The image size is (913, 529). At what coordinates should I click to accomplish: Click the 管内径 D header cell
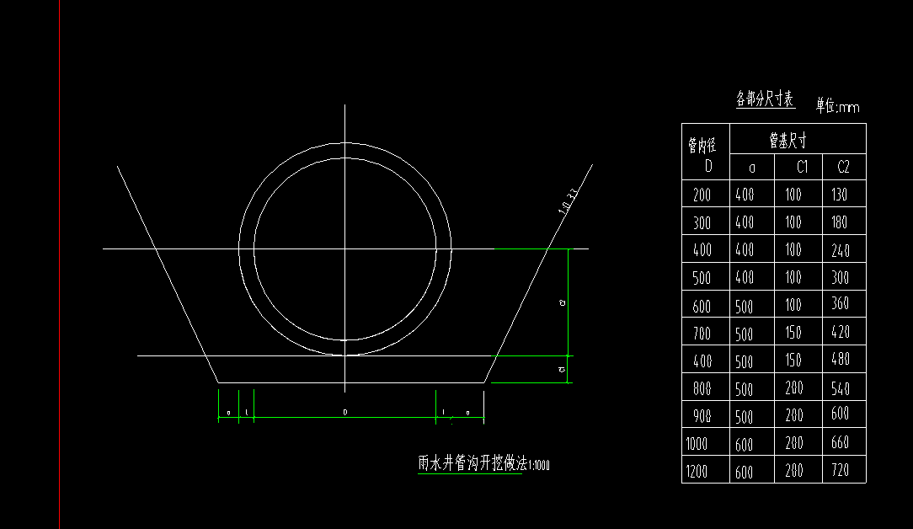point(706,152)
